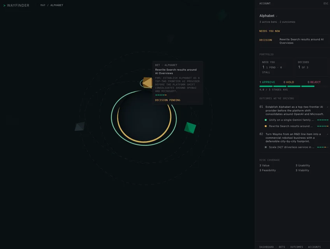330x249 pixels.
Task: Click gray status square for Scale 24/7 bet
Action: pos(266,147)
